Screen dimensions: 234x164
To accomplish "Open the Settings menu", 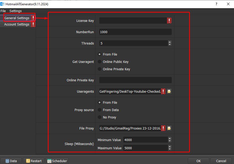I will pyautogui.click(x=15, y=11).
